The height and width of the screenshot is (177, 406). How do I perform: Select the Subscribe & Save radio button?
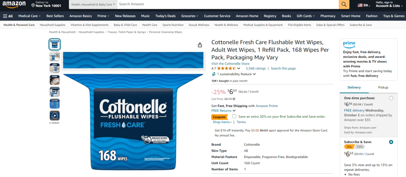coord(391,142)
